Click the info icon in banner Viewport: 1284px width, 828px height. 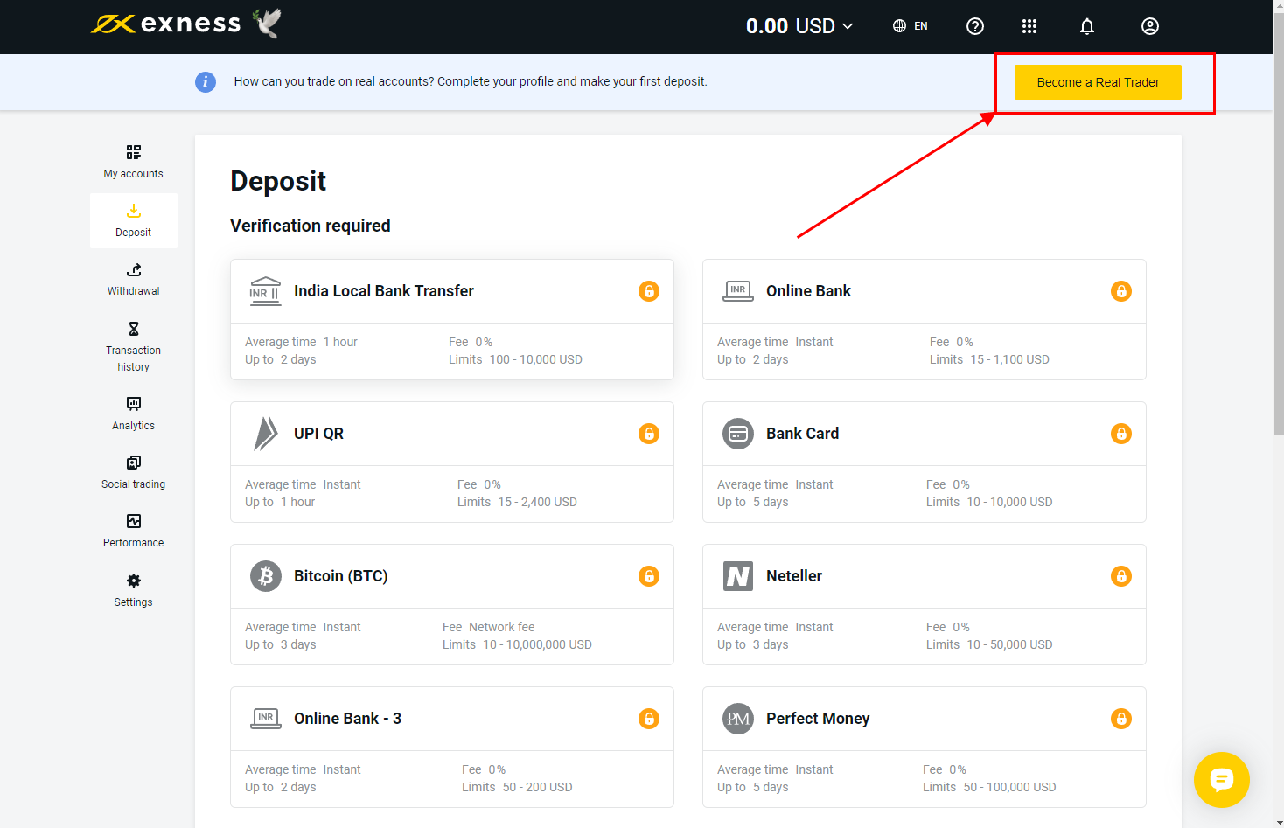point(206,82)
